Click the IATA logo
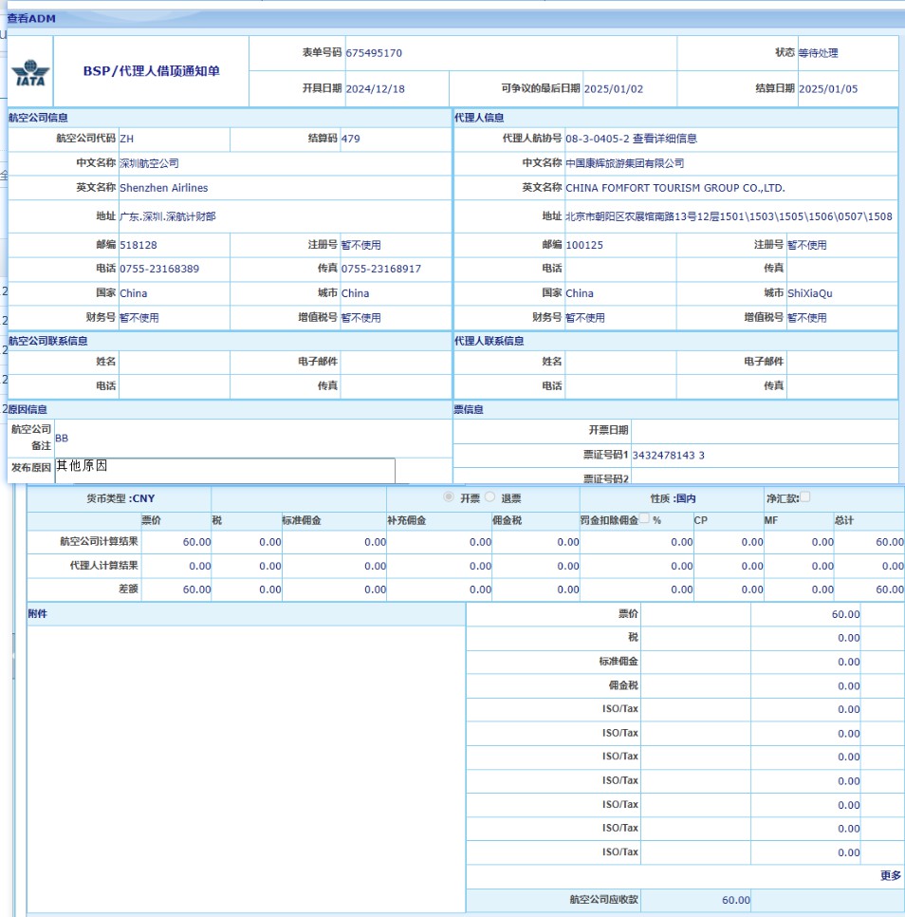Viewport: 905px width, 917px height. (x=30, y=73)
